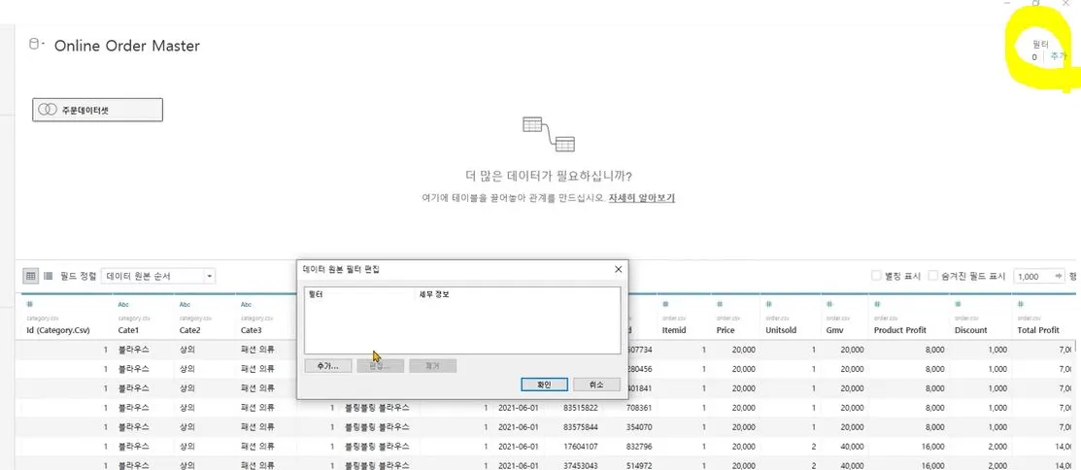Select Price column header
Viewport: 1081px width, 470px height.
726,330
